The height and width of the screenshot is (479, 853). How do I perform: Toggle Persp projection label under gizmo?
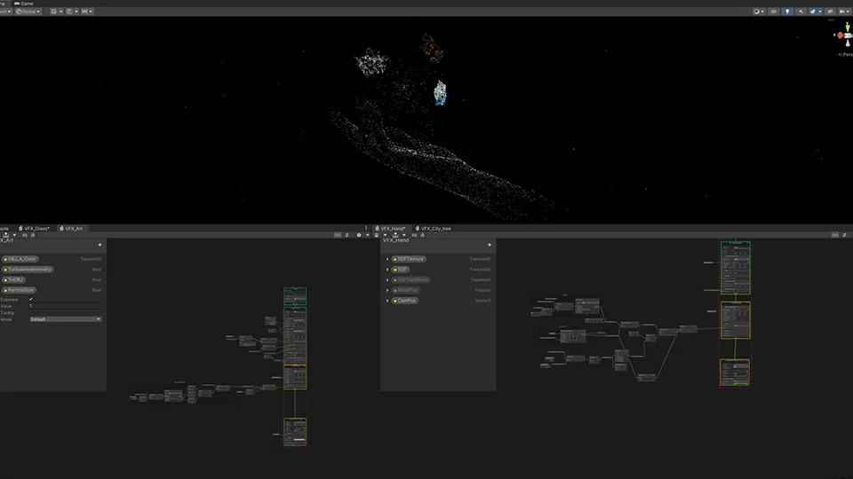[x=846, y=54]
